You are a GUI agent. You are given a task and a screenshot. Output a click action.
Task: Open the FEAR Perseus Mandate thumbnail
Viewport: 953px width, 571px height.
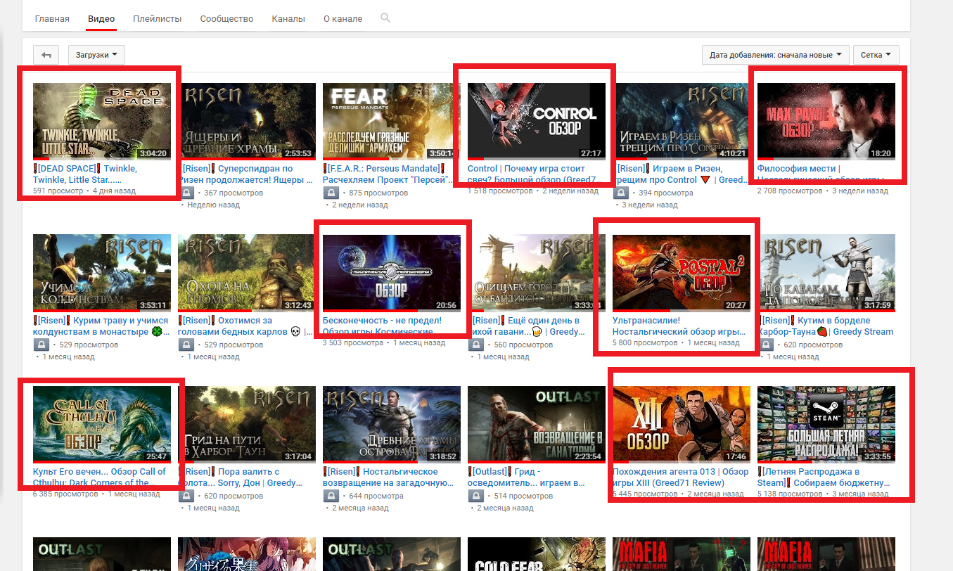click(x=392, y=122)
